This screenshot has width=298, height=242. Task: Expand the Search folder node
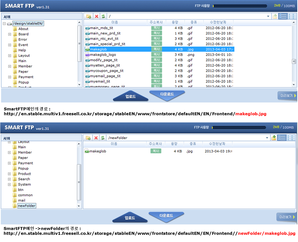coord(10,179)
